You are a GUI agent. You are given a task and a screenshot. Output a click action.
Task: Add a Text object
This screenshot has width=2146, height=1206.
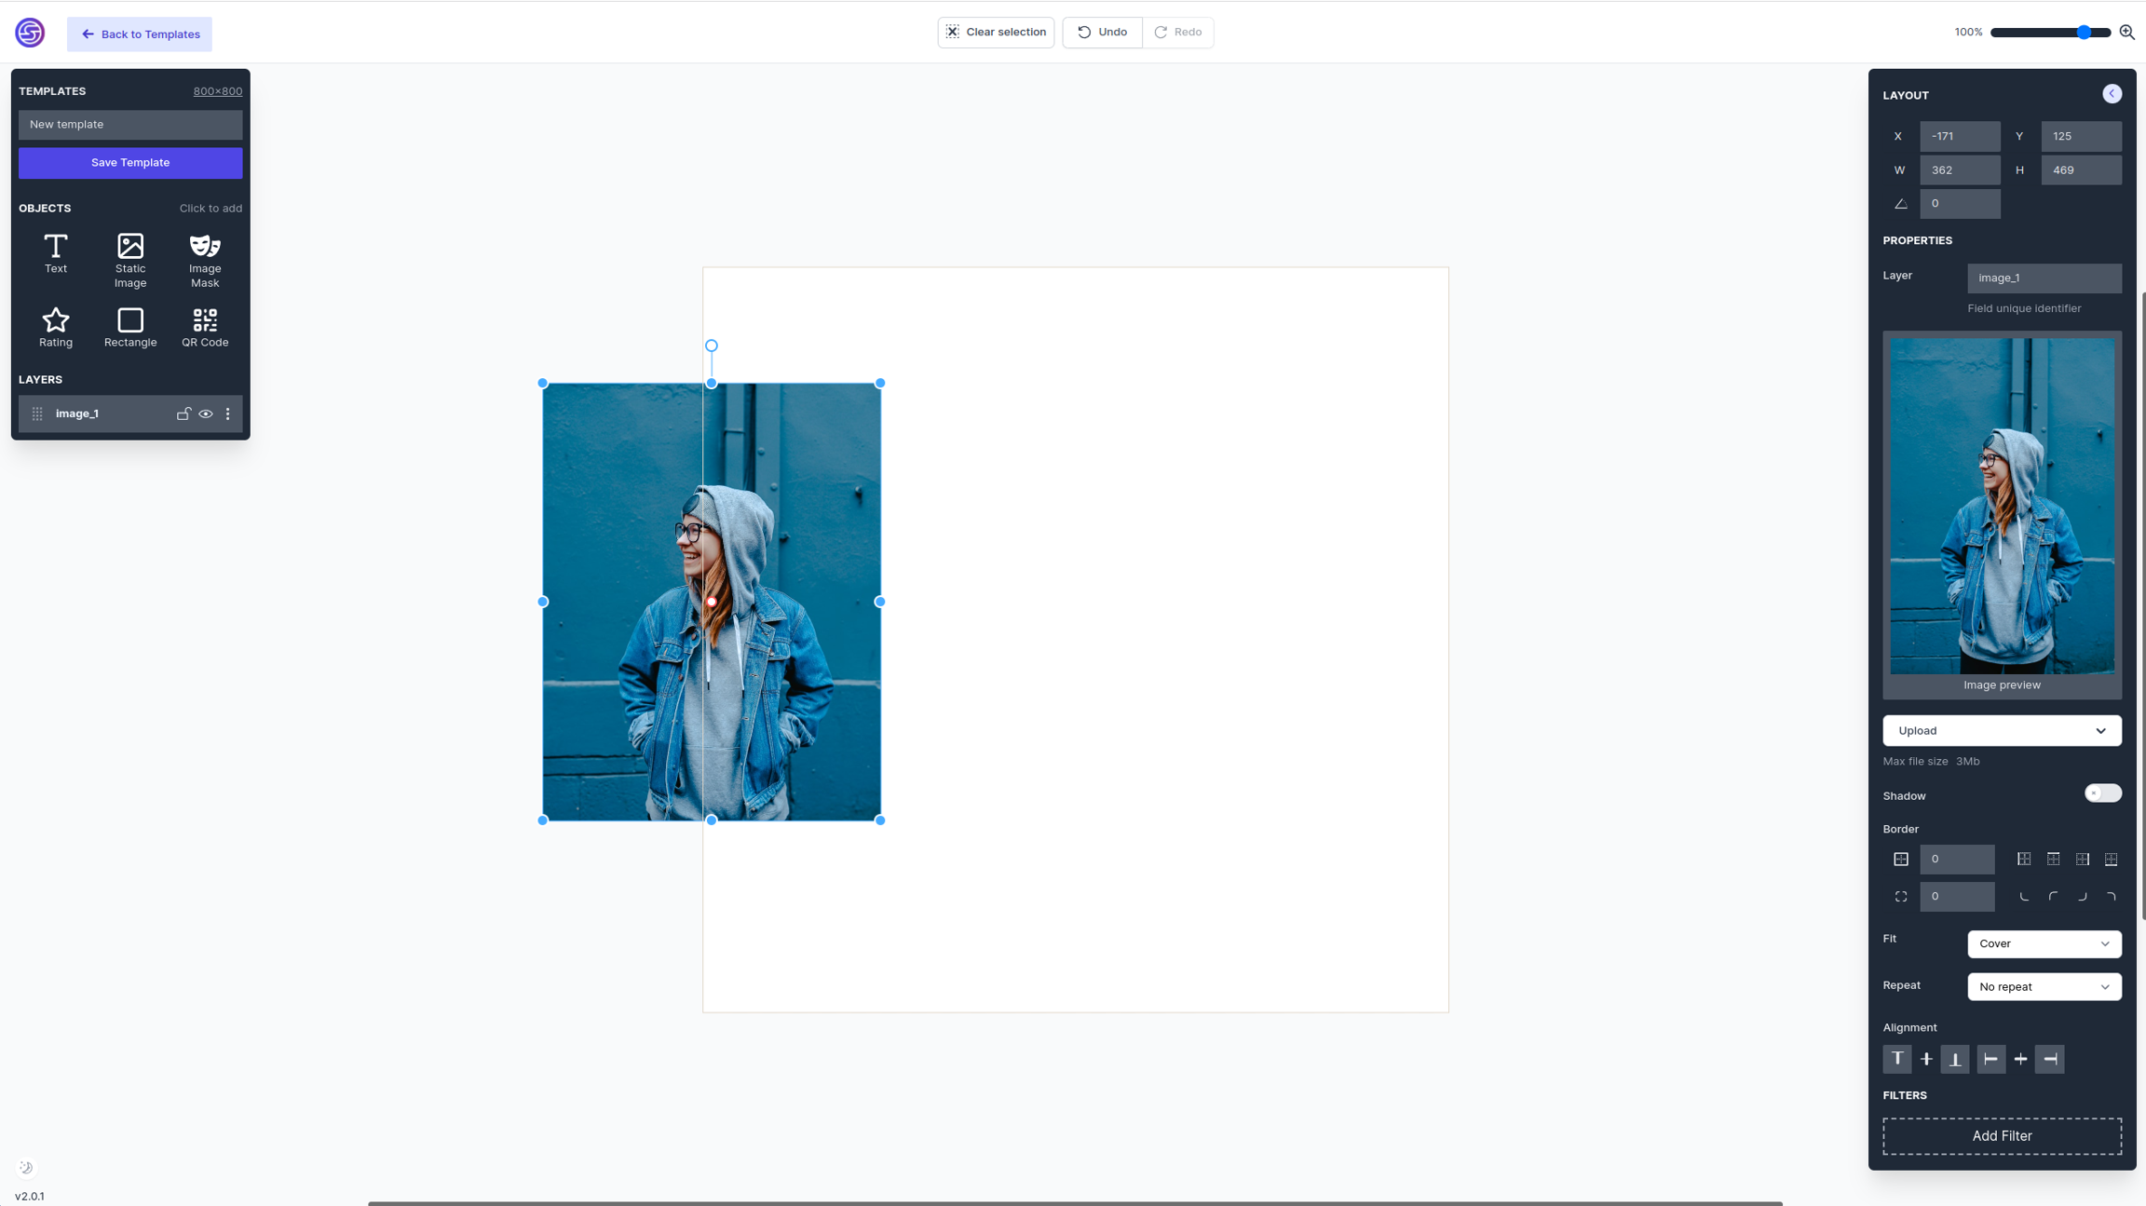(56, 253)
